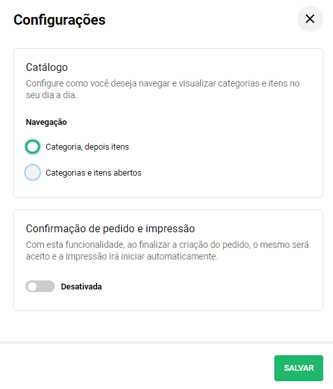This screenshot has height=389, width=333.
Task: Select the "Categoria, depois itens" radio circle
Action: [x=33, y=146]
